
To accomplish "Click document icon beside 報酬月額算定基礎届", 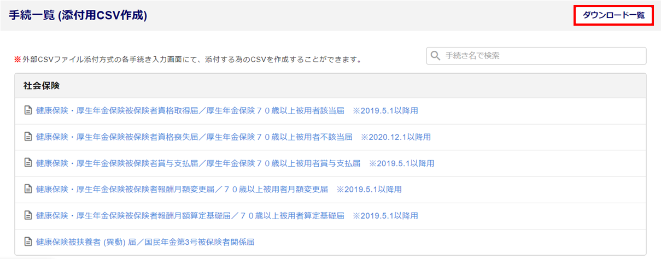I will pos(28,216).
